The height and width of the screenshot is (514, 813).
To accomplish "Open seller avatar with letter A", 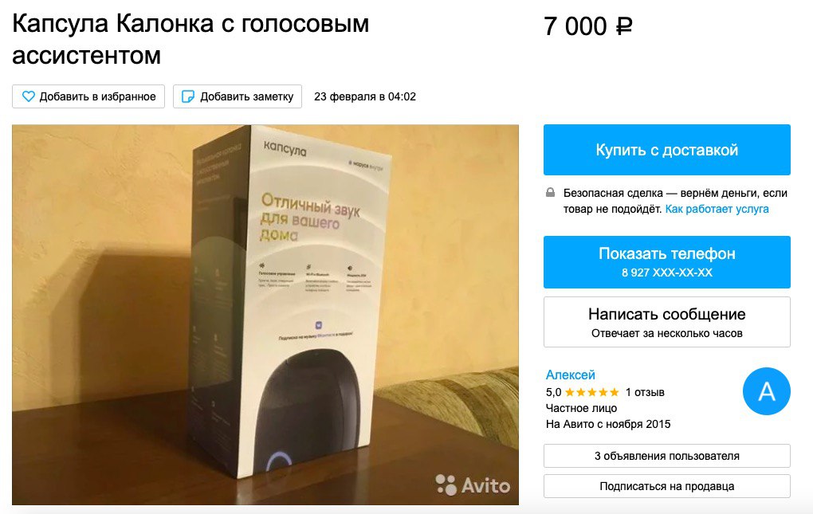I will coord(766,391).
